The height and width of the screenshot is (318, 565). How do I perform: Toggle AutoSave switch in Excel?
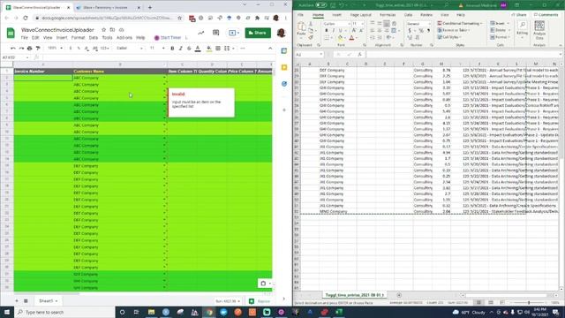320,5
